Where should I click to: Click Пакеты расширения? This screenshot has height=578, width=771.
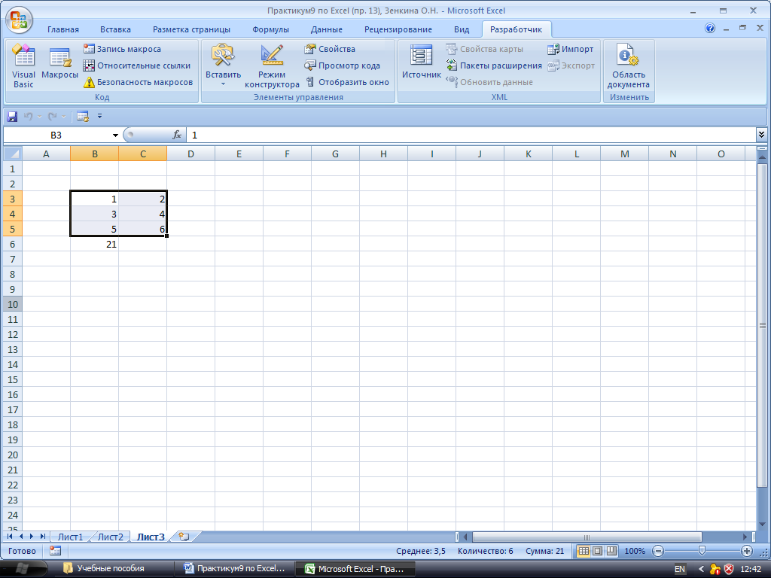(x=494, y=65)
